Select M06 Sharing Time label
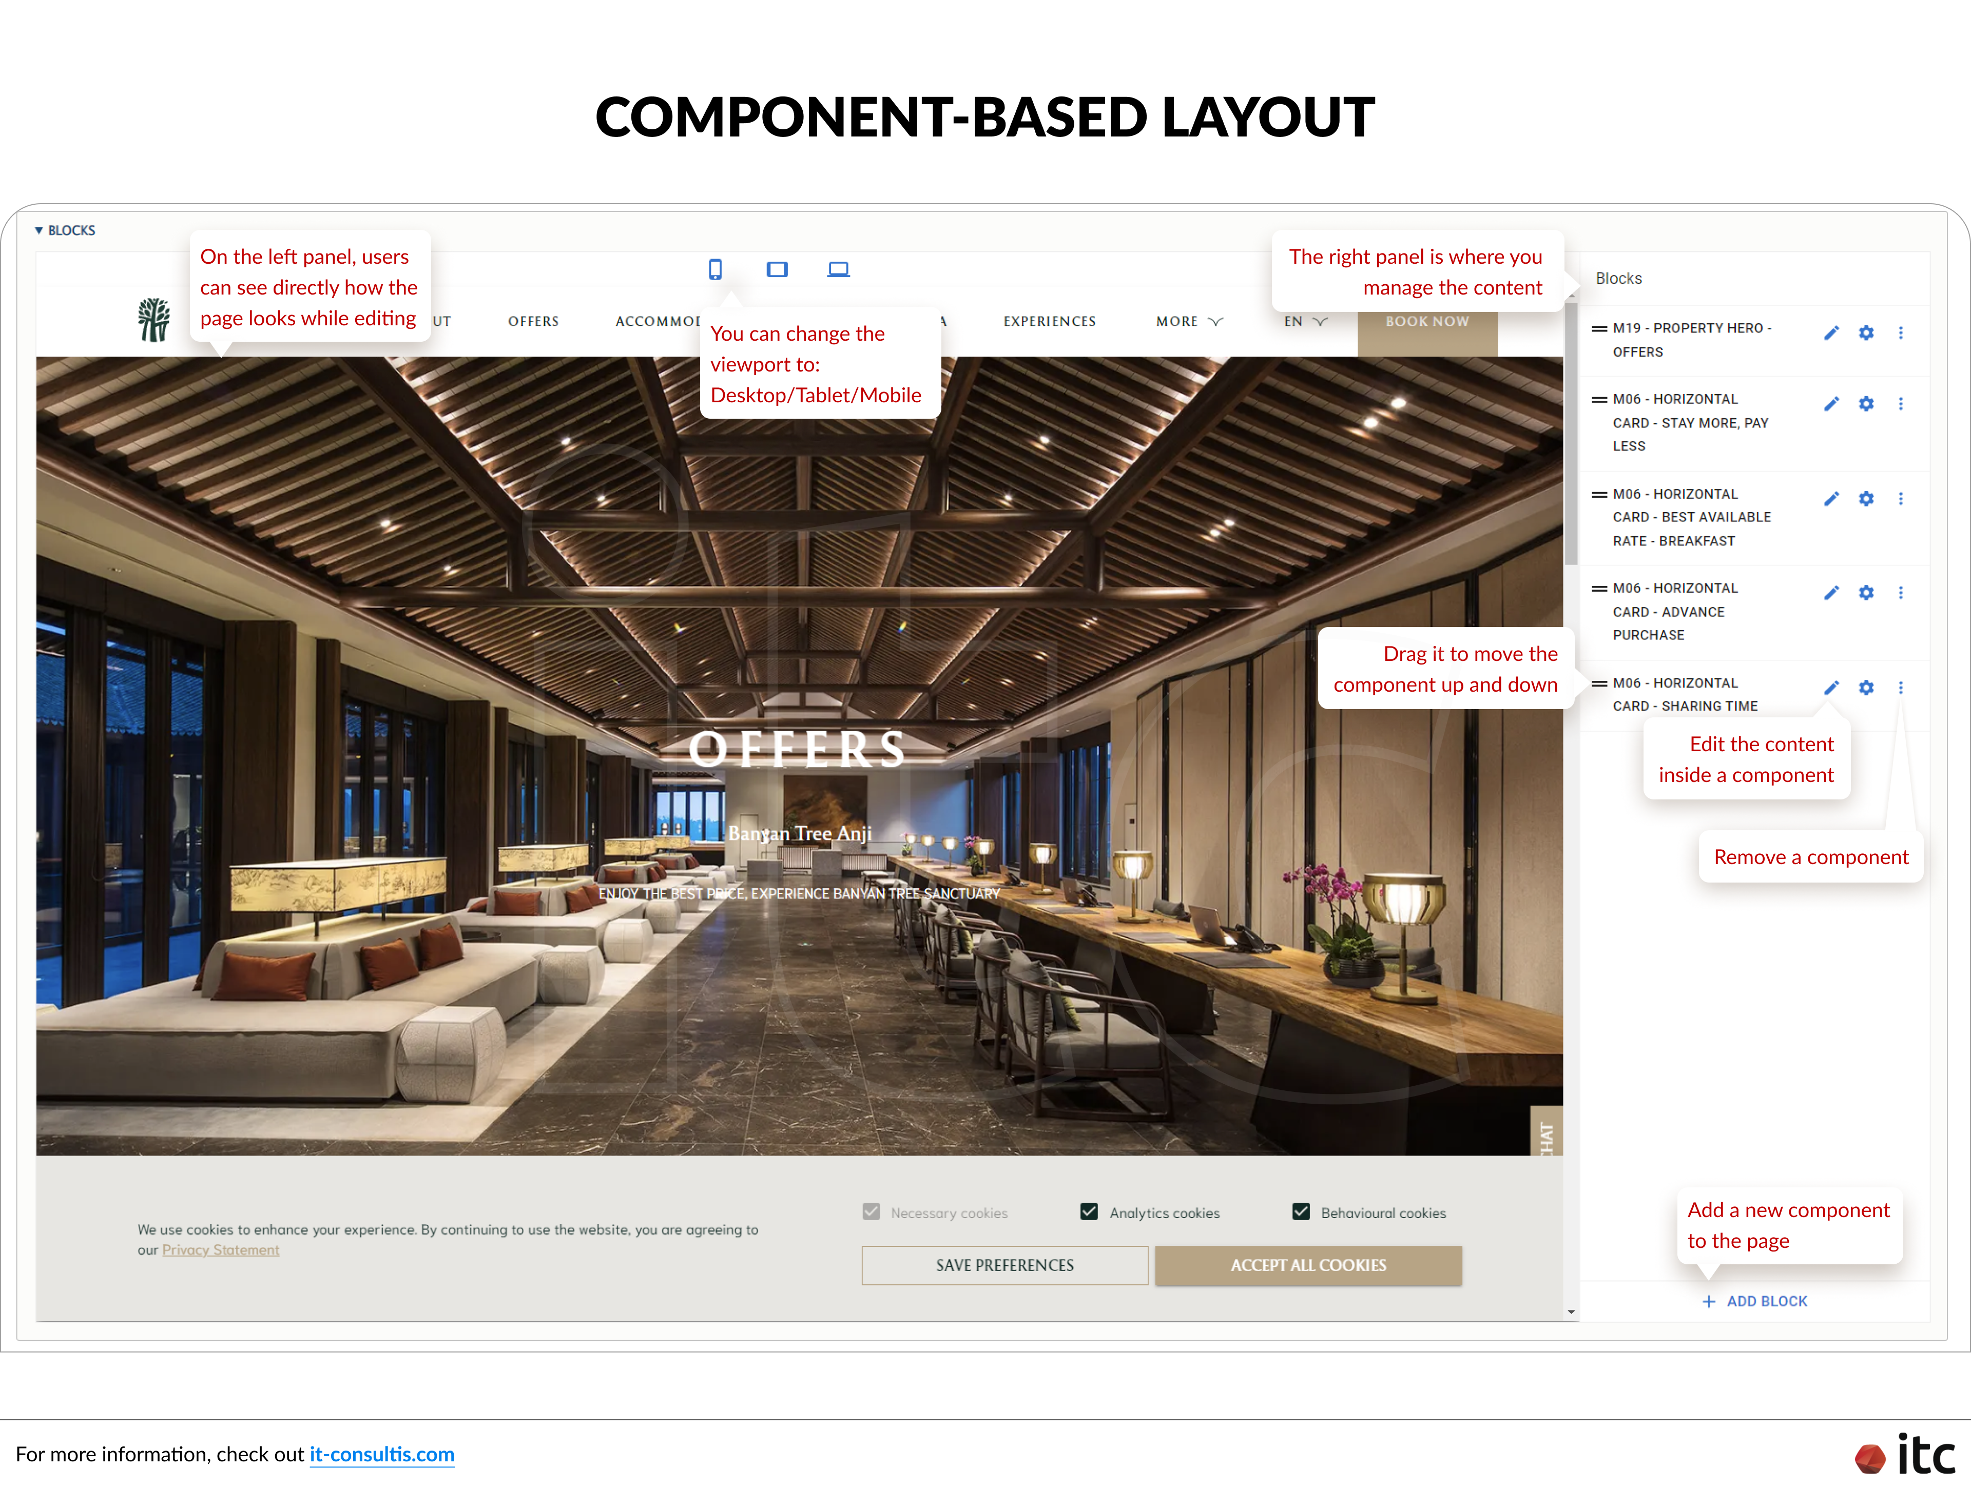This screenshot has width=1971, height=1487. pyautogui.click(x=1685, y=695)
